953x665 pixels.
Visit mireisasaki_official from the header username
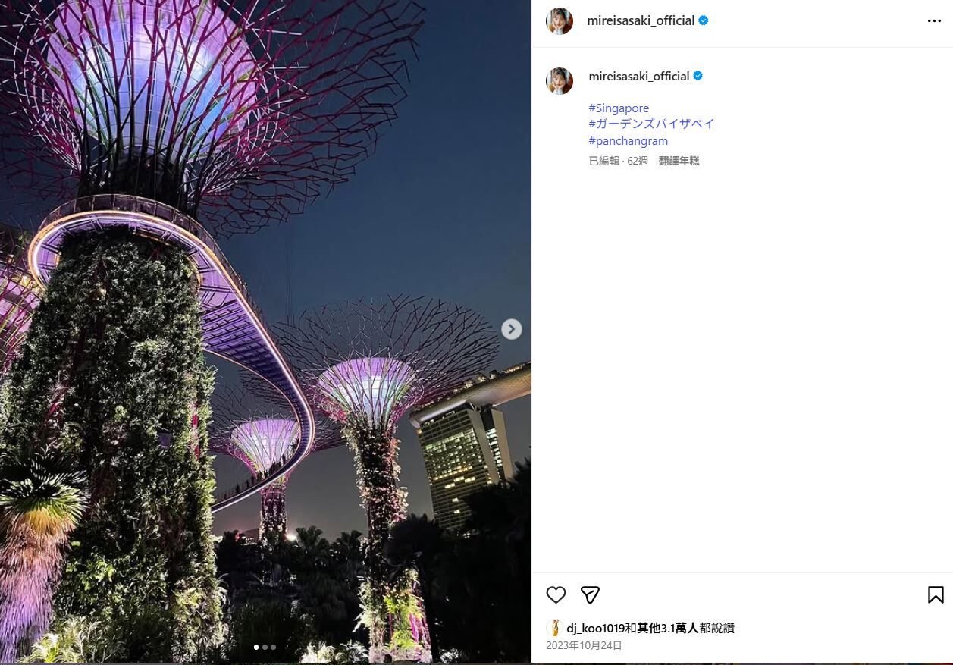coord(641,20)
